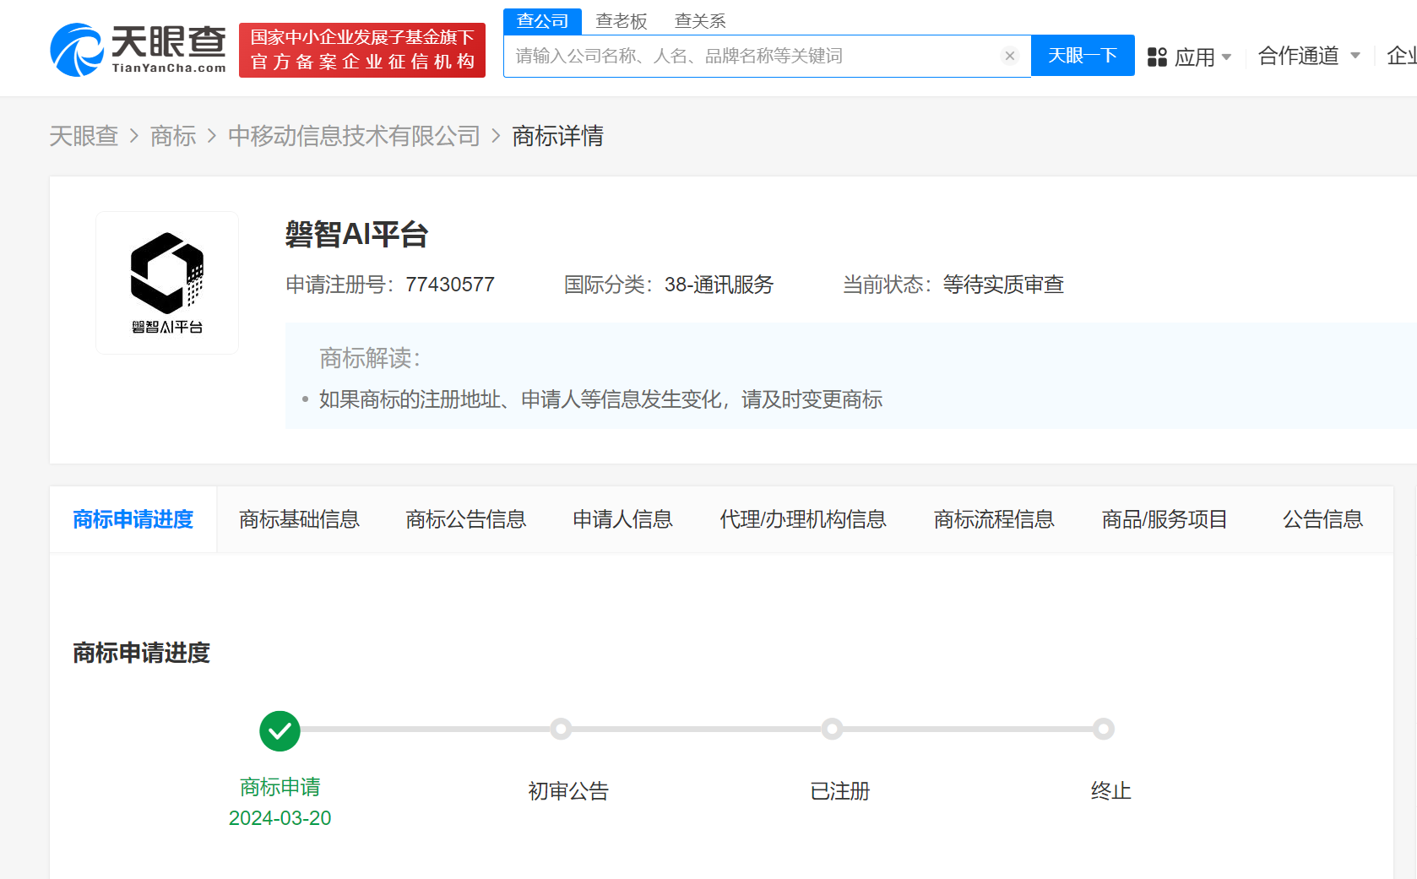Open the 商标基础信息 tab
The image size is (1417, 879).
[299, 519]
